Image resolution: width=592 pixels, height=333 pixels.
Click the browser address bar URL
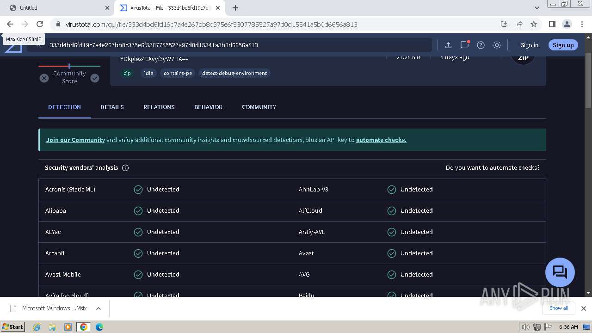click(x=211, y=25)
